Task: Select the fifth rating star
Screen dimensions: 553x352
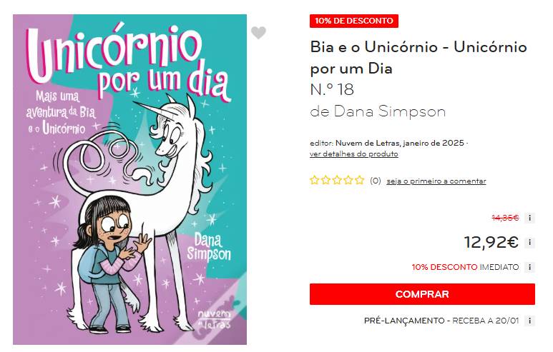Action: pos(359,181)
